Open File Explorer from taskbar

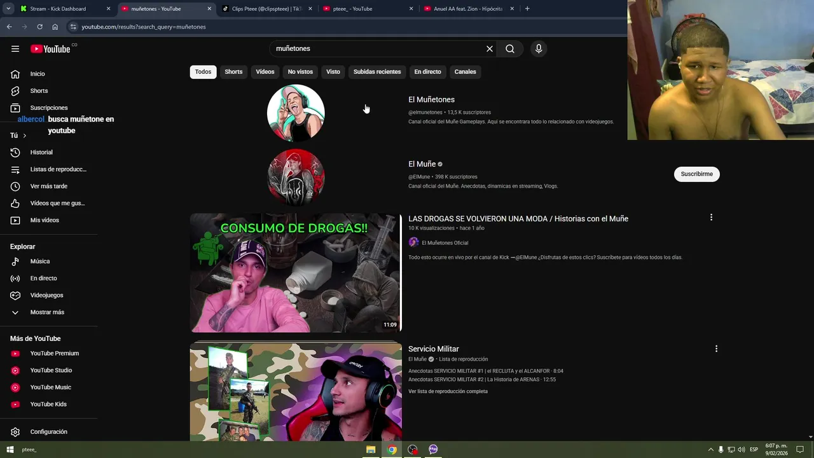[x=371, y=450]
